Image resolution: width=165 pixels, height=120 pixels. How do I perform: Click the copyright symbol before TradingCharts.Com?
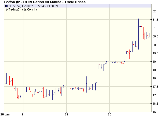click(7, 9)
